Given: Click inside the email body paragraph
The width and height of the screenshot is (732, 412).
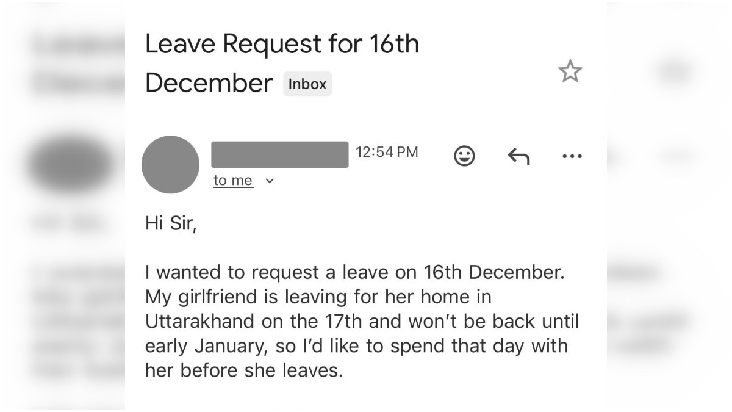Looking at the screenshot, I should [360, 320].
